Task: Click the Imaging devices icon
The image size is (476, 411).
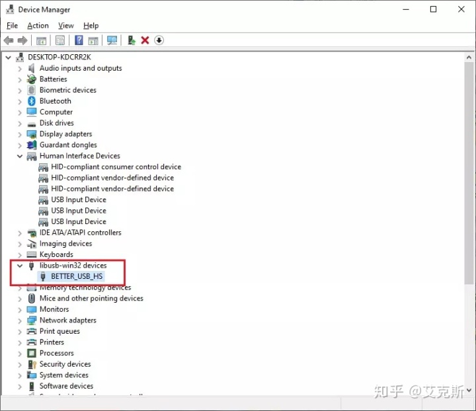Action: 32,244
